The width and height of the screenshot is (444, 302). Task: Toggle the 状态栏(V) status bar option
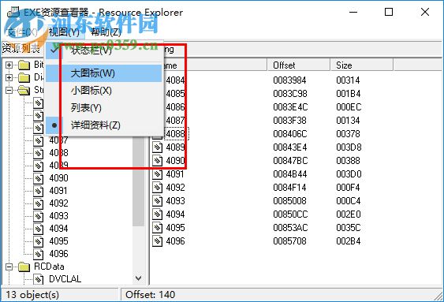point(104,50)
